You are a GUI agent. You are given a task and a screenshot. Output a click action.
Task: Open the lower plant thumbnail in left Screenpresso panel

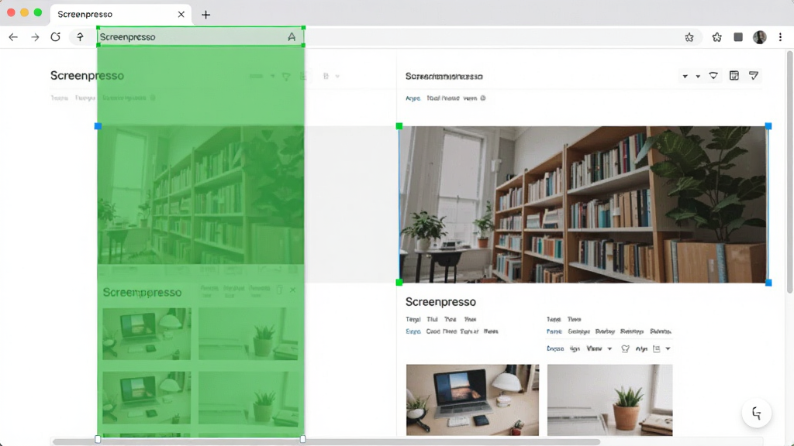(248, 398)
